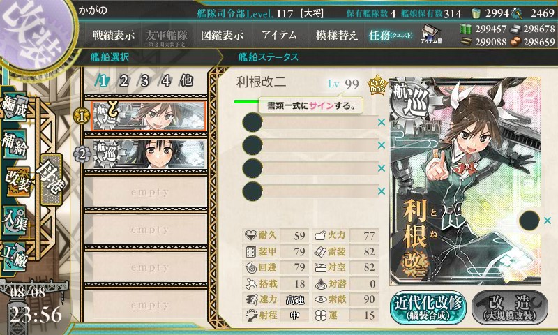The height and width of the screenshot is (335, 558).
Task: Open the アイテム屋 item shop icon
Action: click(430, 34)
